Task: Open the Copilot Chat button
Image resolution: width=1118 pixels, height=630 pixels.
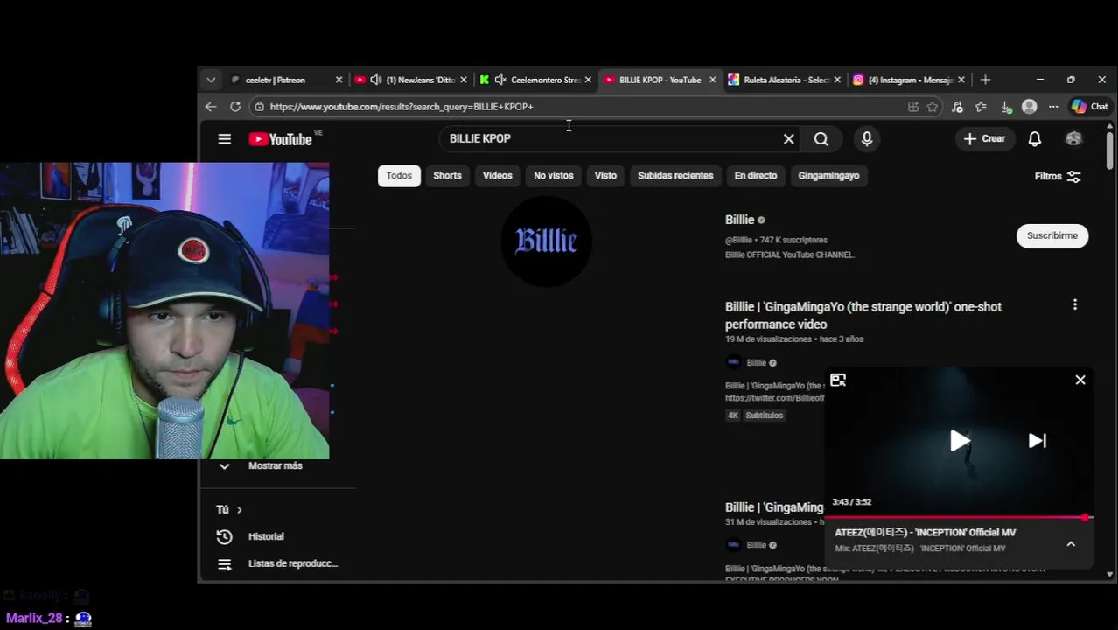Action: 1090,107
